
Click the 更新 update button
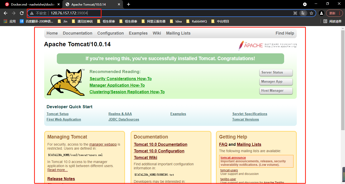pos(334,13)
